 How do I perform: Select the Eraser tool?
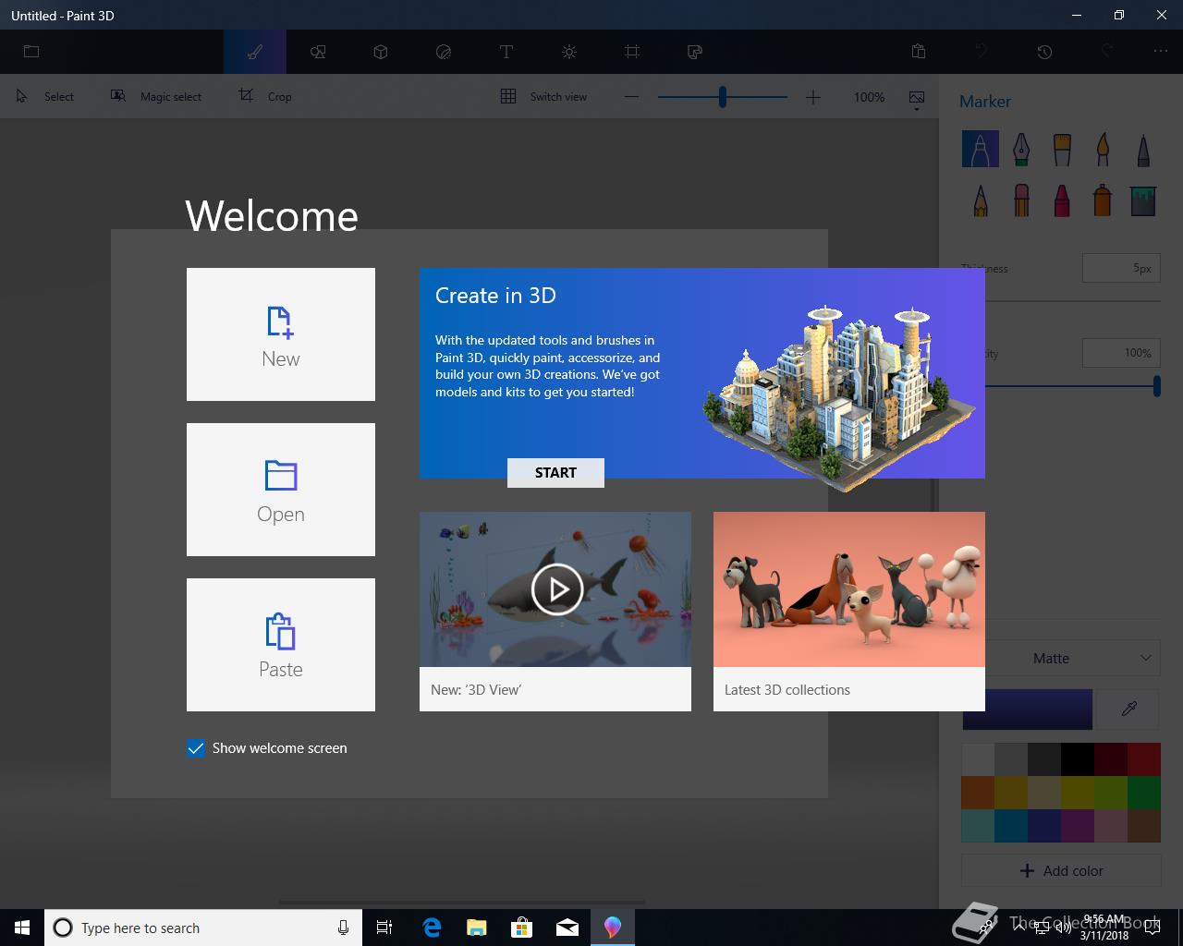click(1021, 200)
